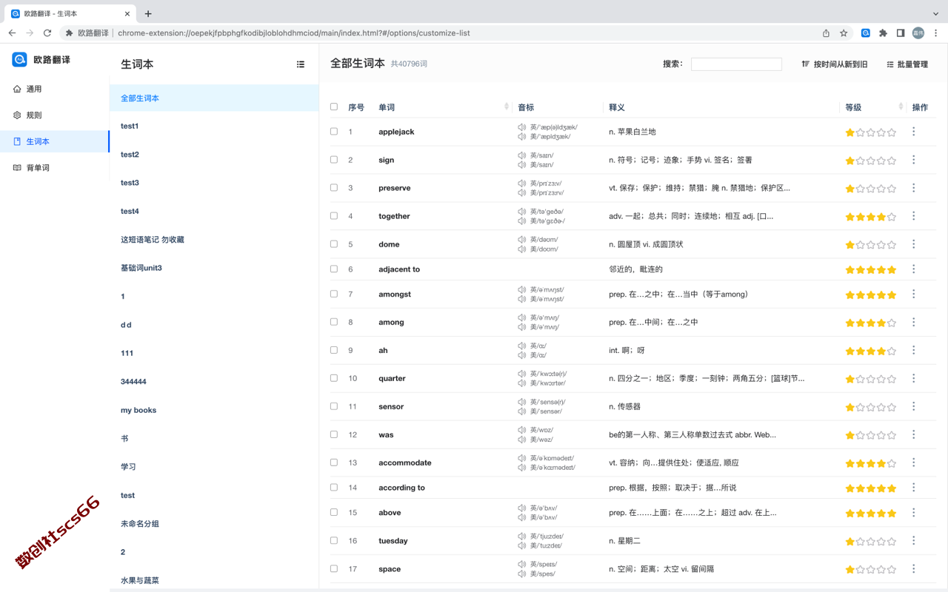Set together rating to five stars
The image size is (948, 592).
click(892, 217)
